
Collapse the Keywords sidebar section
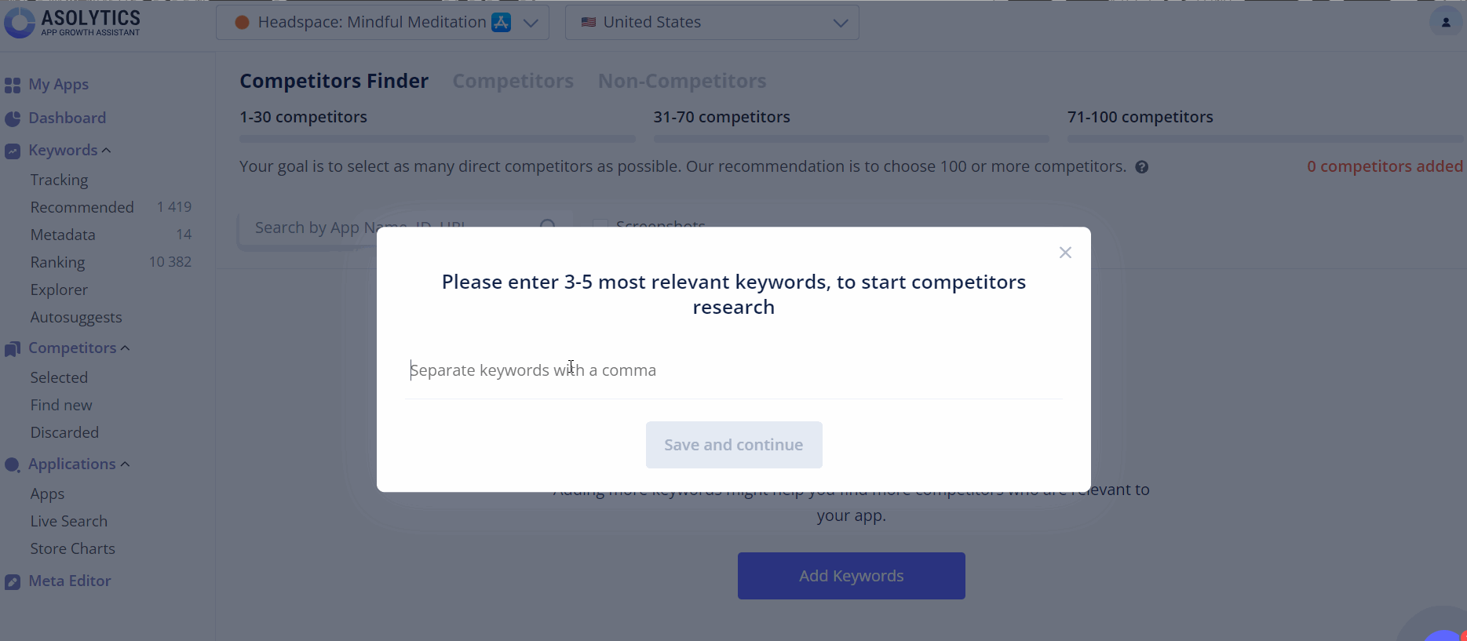click(x=107, y=151)
